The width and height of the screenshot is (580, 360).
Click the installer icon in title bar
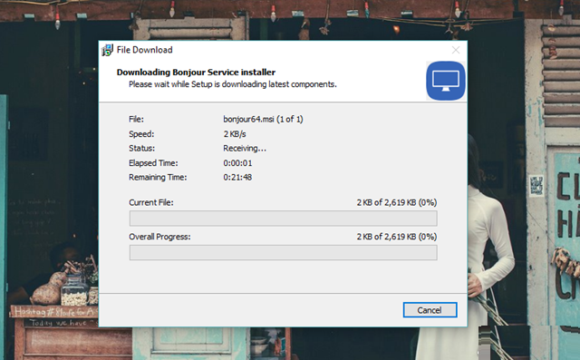(x=107, y=50)
